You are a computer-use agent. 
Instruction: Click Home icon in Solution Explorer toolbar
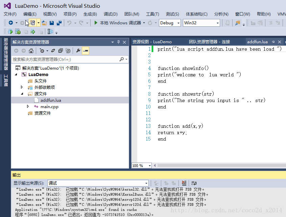pos(31,51)
